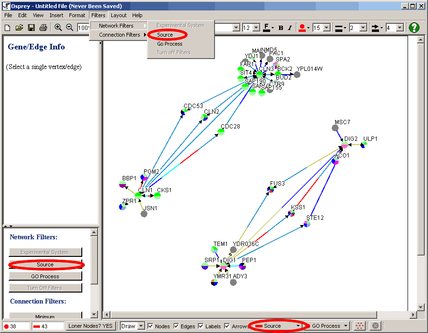Save the network with the floppy disk icon
The image size is (428, 333).
[31, 28]
